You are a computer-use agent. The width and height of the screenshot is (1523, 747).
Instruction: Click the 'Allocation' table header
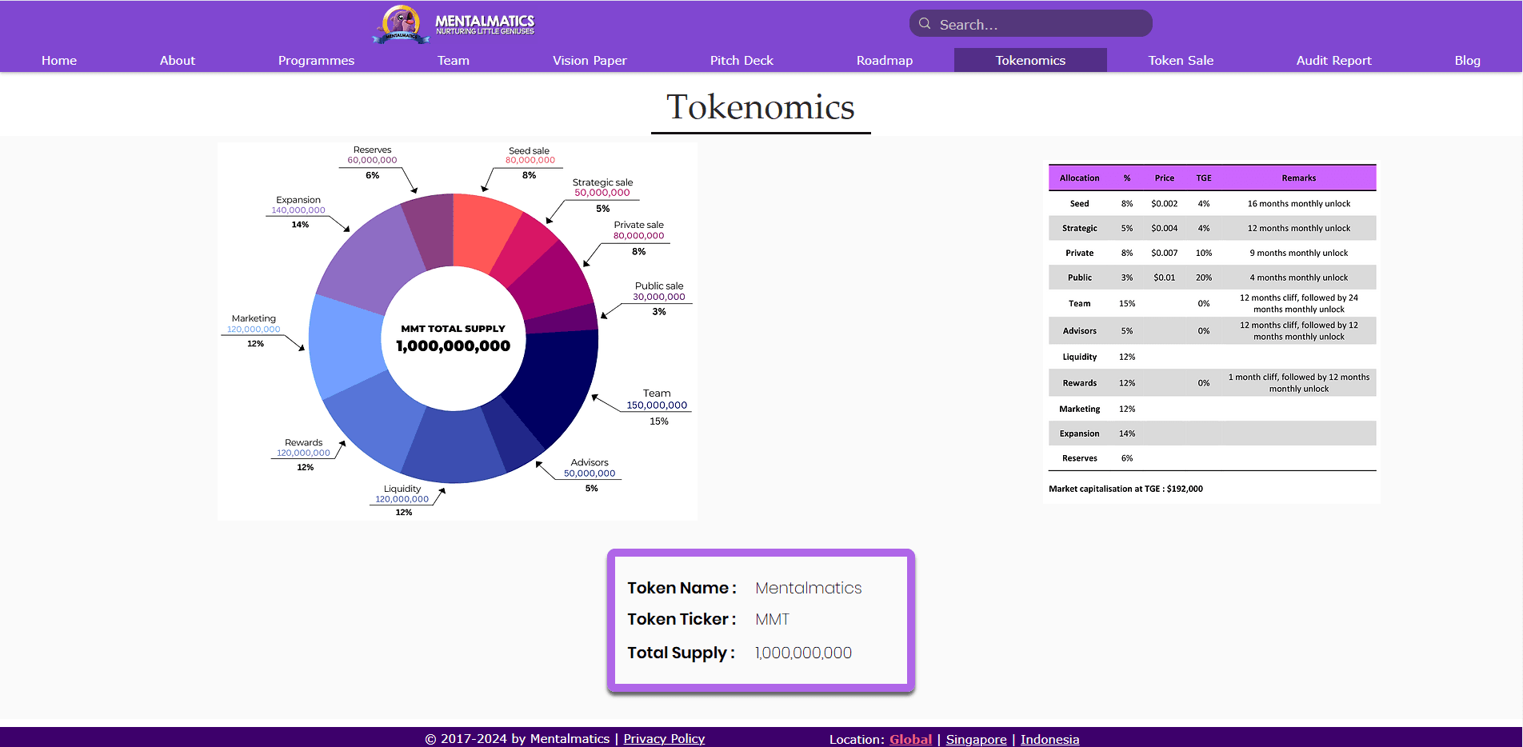pos(1079,178)
